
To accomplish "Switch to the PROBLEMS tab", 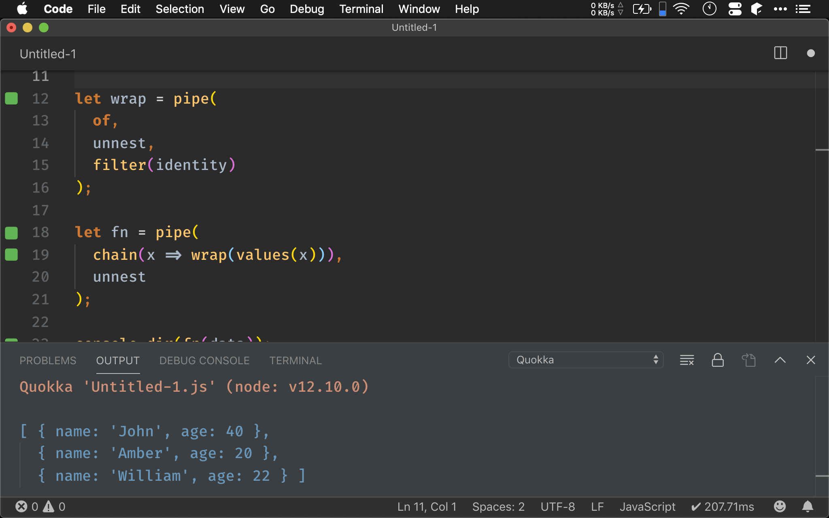I will 48,361.
